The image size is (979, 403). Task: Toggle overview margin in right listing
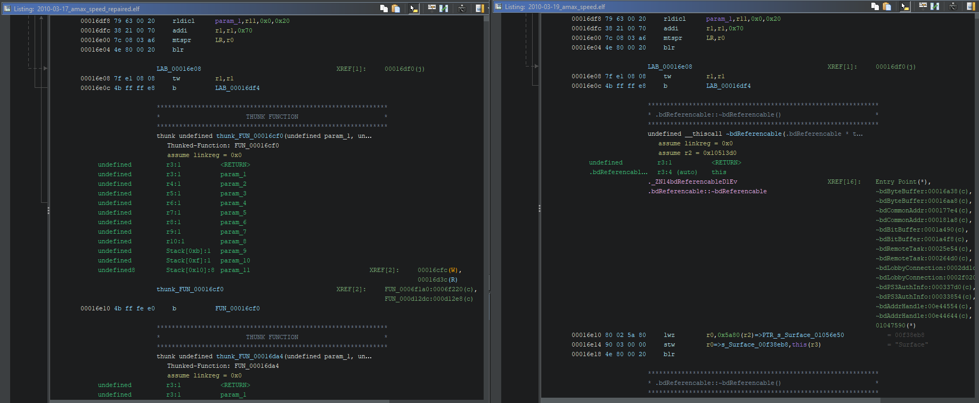(970, 6)
